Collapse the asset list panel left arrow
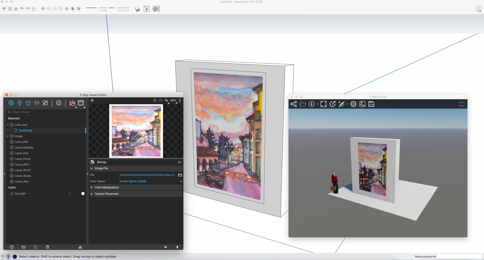The height and width of the screenshot is (260, 484). point(5,174)
